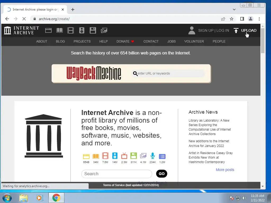Open the Chrome side panel icon

pos(242,19)
